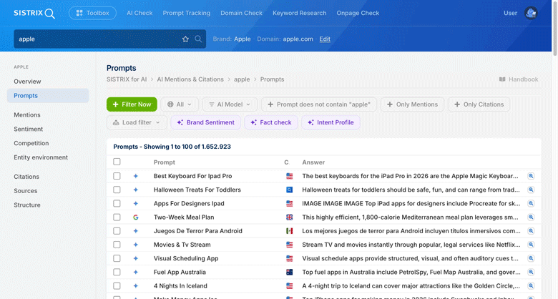The width and height of the screenshot is (558, 299).
Task: Click the SISTRIX logo
Action: 34,13
